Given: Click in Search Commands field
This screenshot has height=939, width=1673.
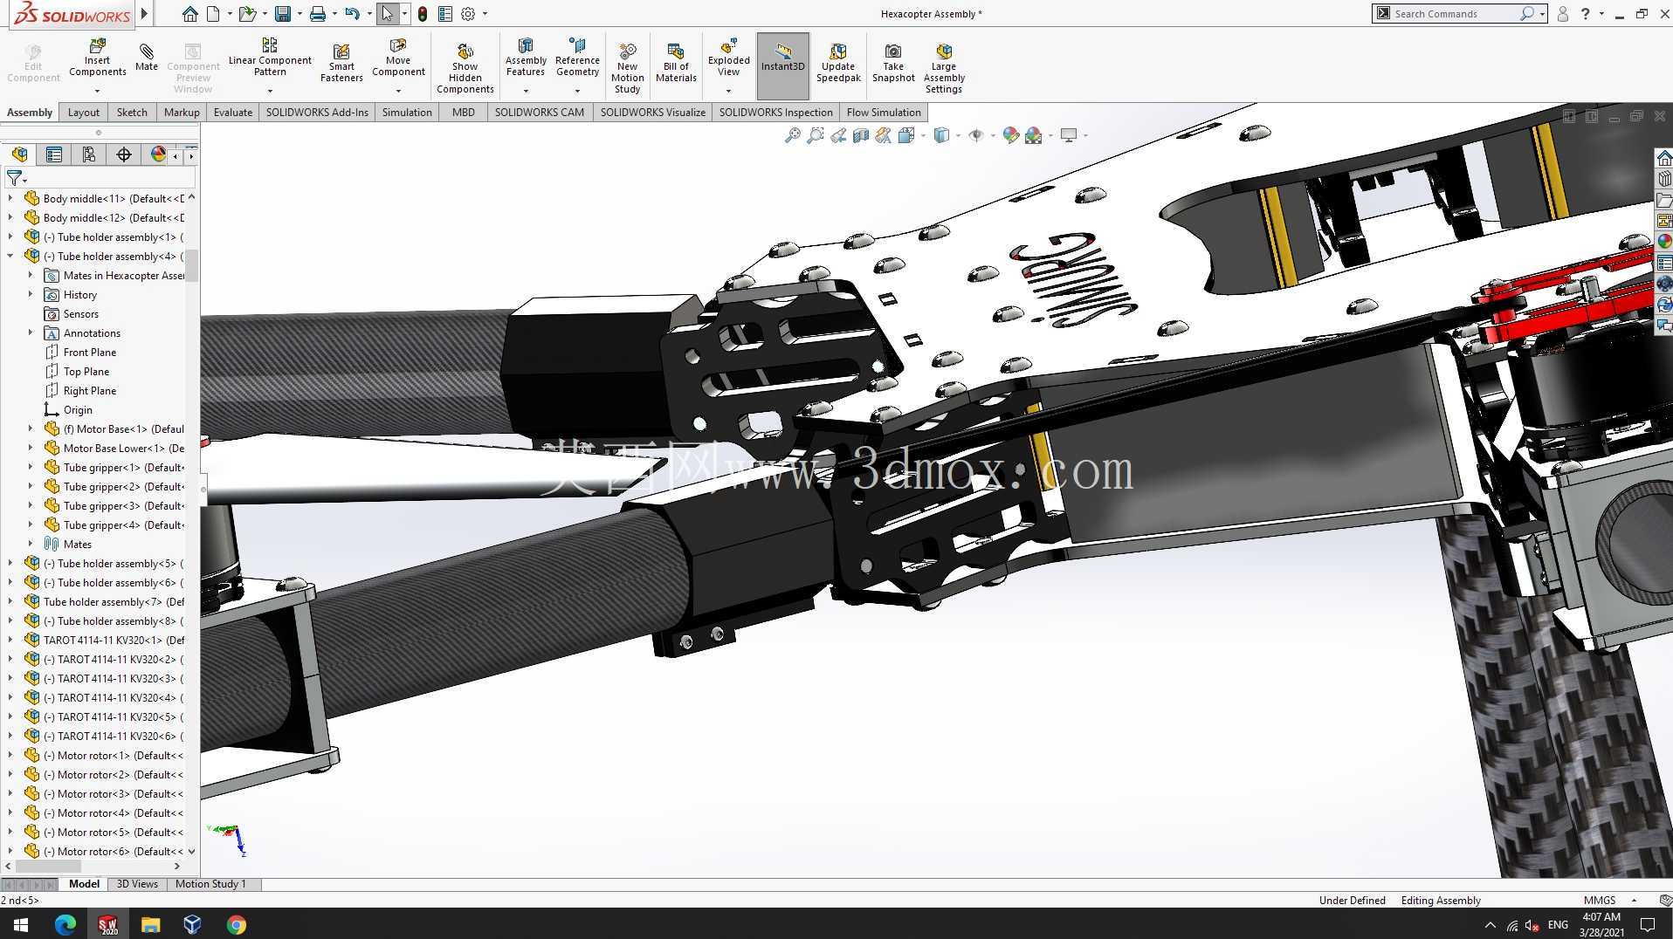Looking at the screenshot, I should click(x=1452, y=13).
